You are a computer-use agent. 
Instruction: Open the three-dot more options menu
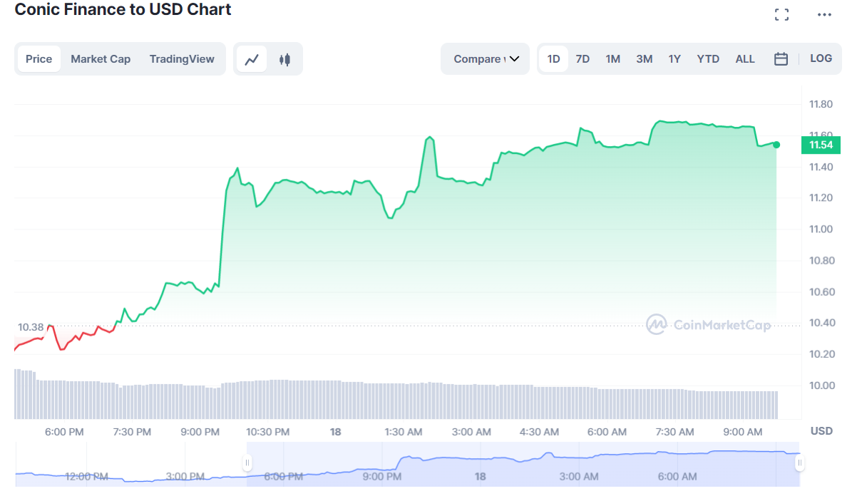click(x=824, y=15)
